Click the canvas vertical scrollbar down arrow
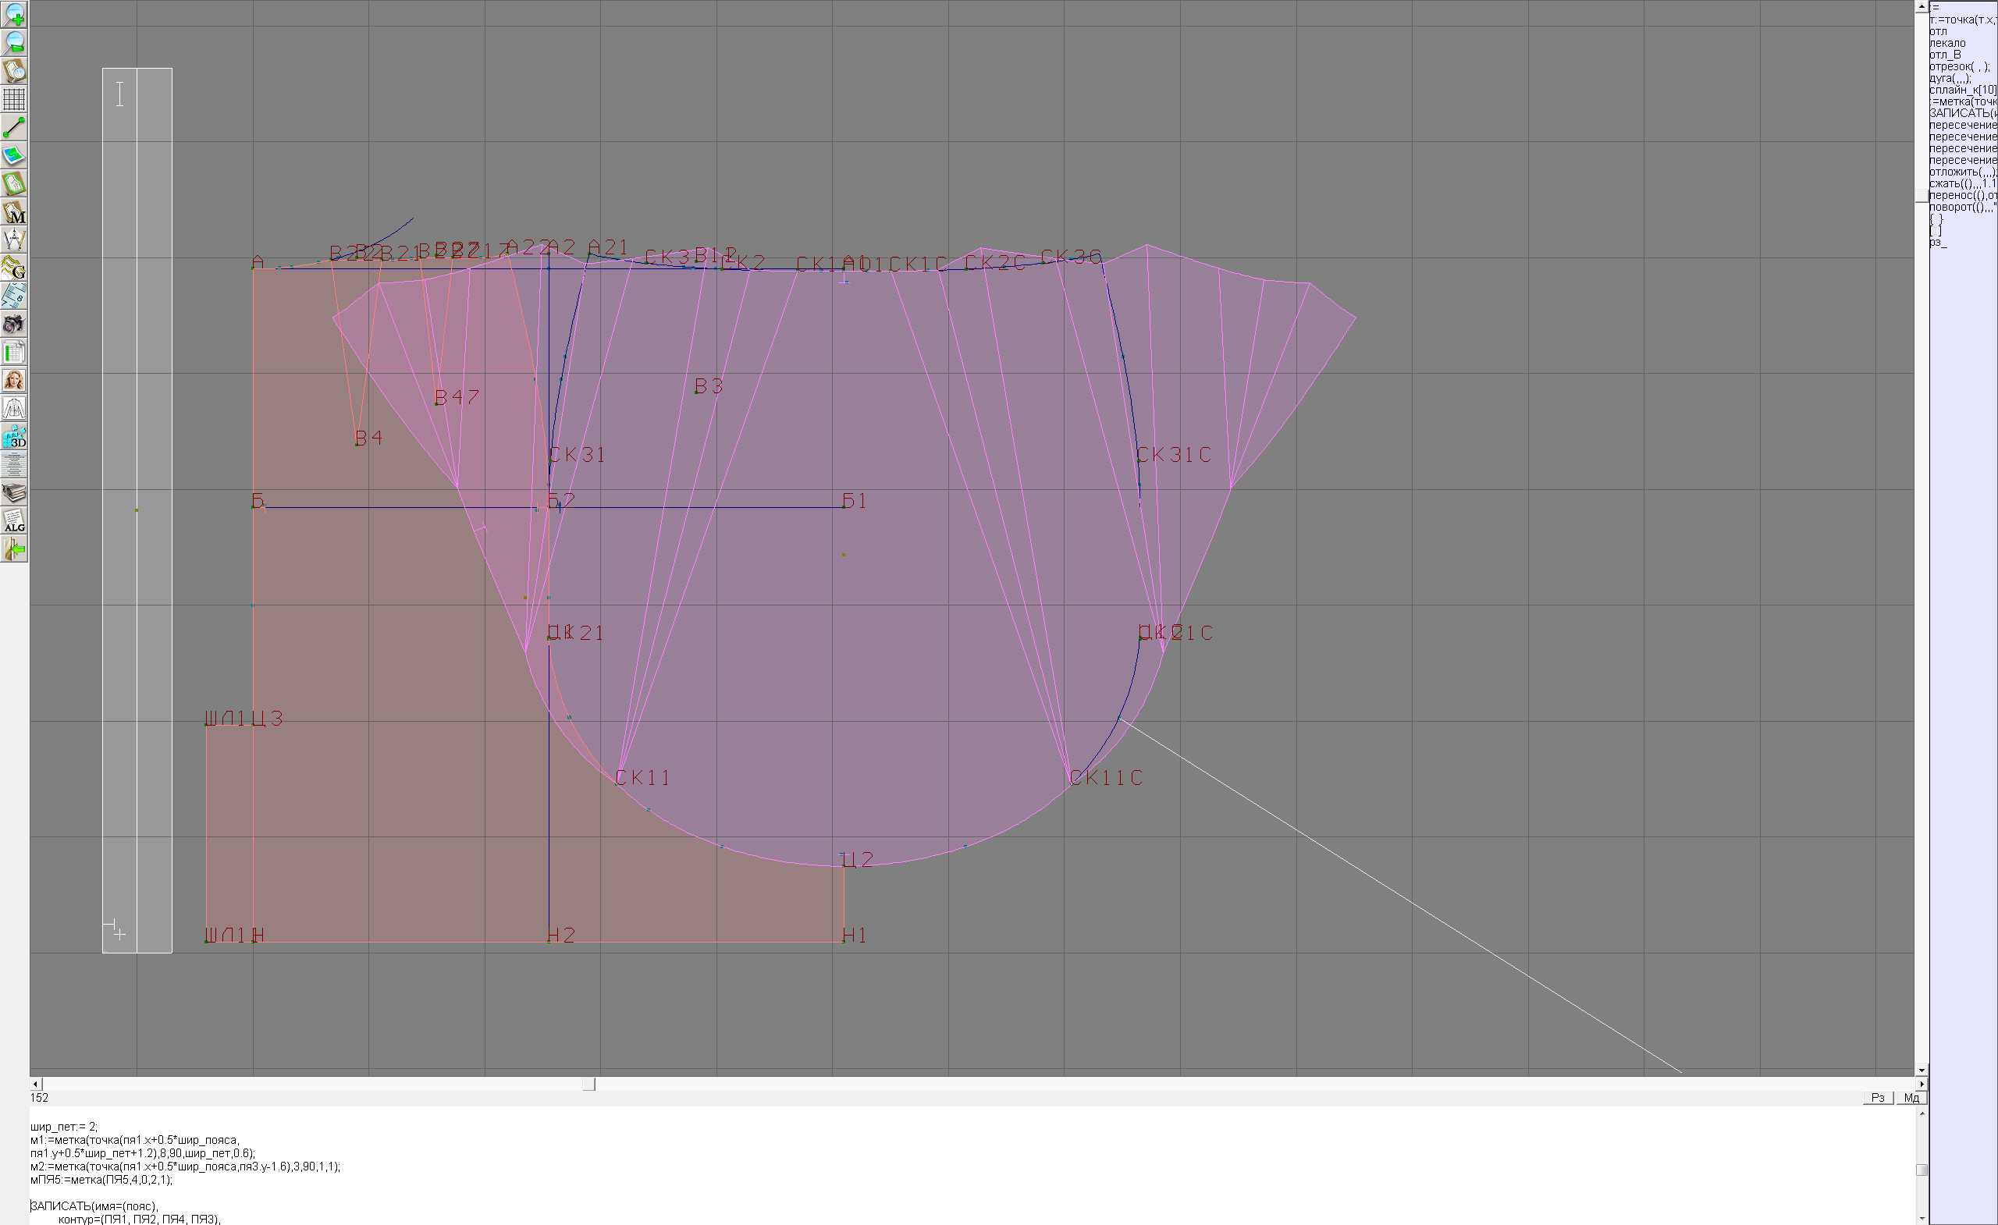The width and height of the screenshot is (1998, 1225). (1921, 1071)
